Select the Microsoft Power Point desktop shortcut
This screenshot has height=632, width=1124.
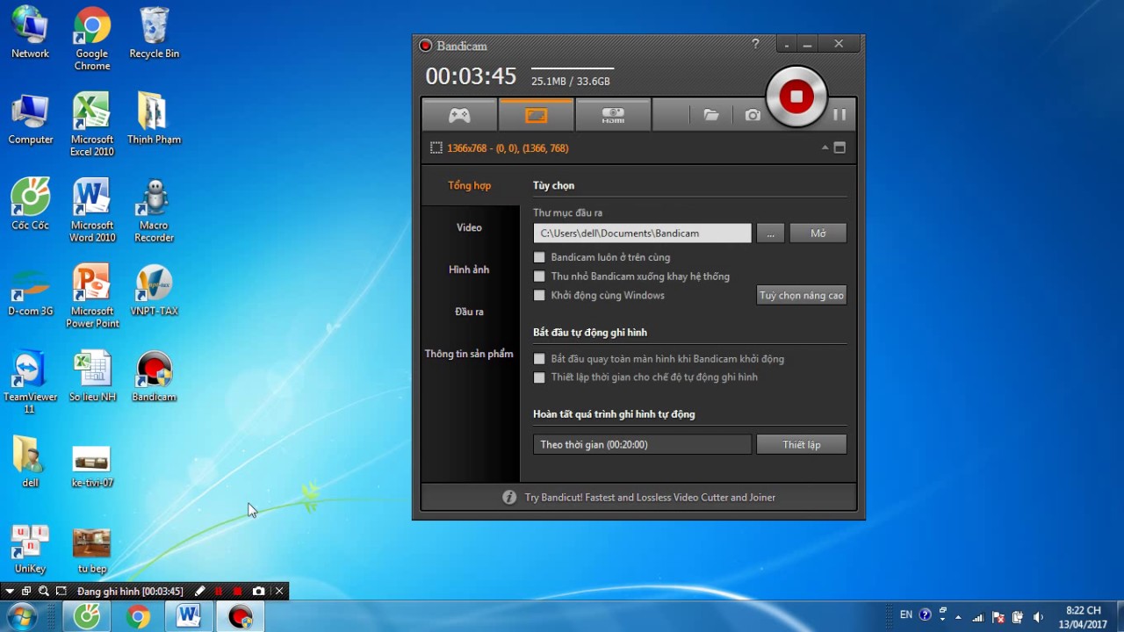point(92,298)
